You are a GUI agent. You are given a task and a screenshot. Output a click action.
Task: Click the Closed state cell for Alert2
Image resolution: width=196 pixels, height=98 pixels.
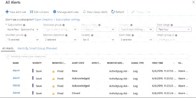(76, 93)
